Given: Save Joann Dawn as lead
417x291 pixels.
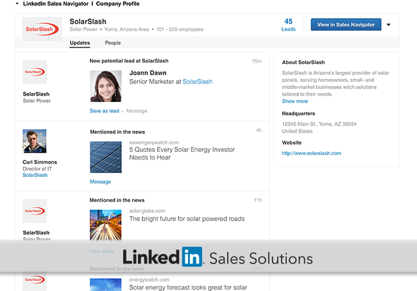Looking at the screenshot, I should tap(104, 111).
